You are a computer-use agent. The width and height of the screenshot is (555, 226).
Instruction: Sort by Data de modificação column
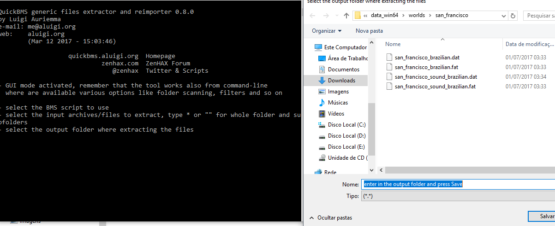click(x=529, y=44)
